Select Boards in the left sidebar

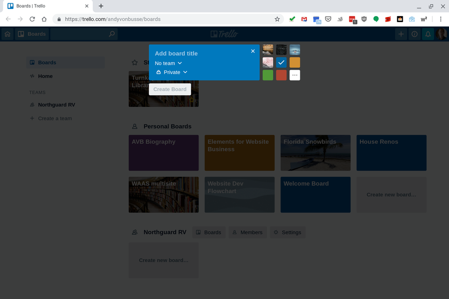(66, 62)
